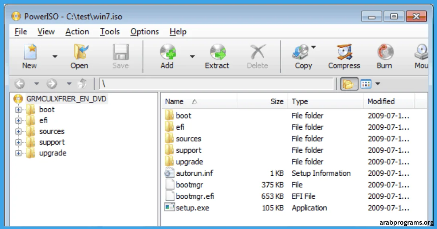Open the Add button dropdown arrow
The width and height of the screenshot is (437, 229).
click(192, 57)
